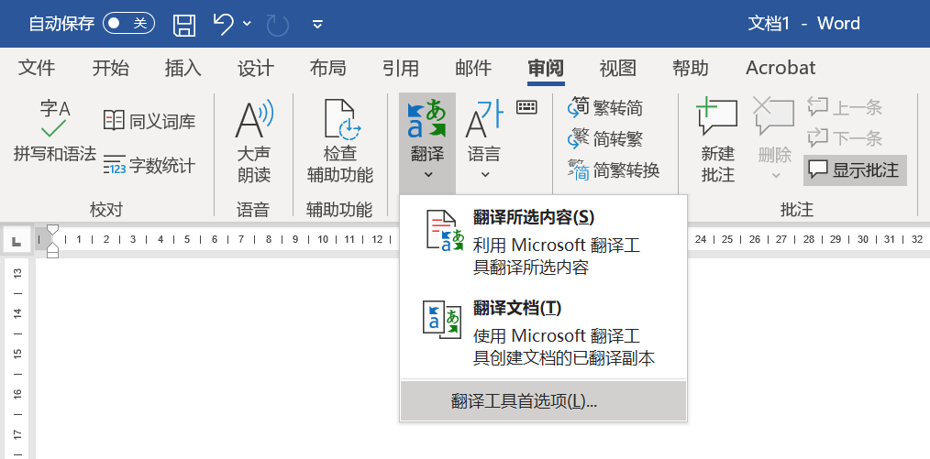This screenshot has width=930, height=459.
Task: Click the first line indent ruler marker
Action: 52,231
